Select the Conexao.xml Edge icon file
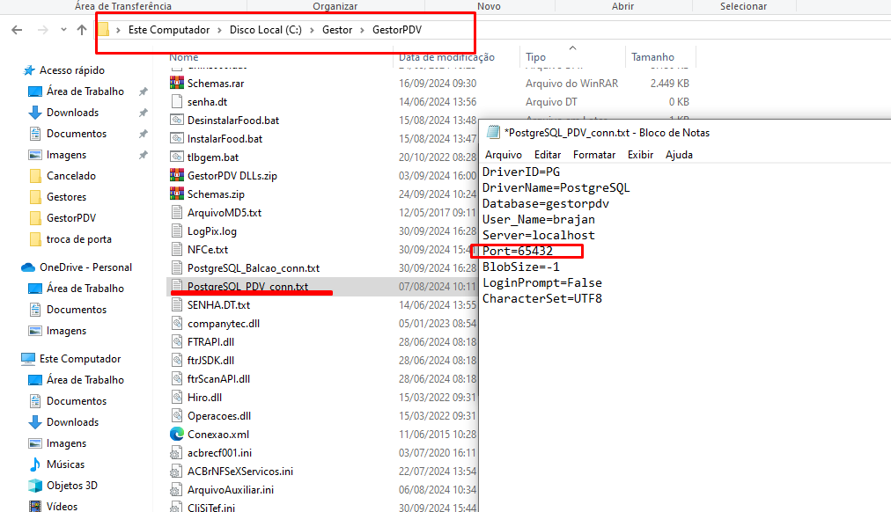 coord(178,434)
